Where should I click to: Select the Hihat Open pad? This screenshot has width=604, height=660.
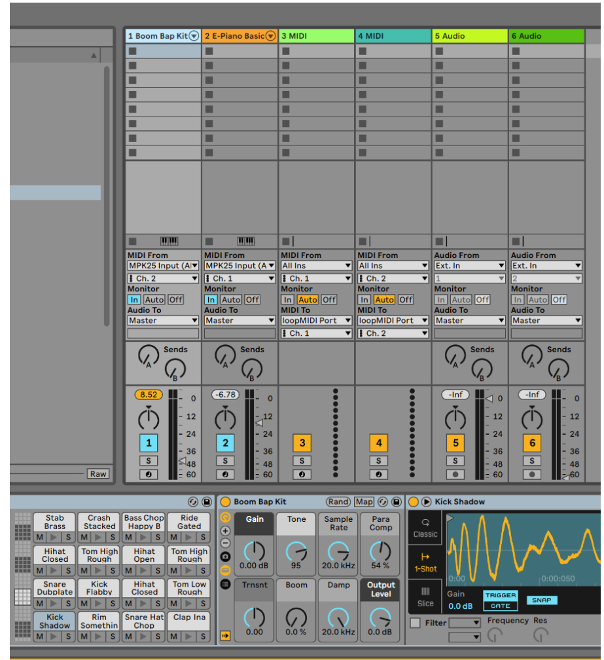click(x=144, y=555)
